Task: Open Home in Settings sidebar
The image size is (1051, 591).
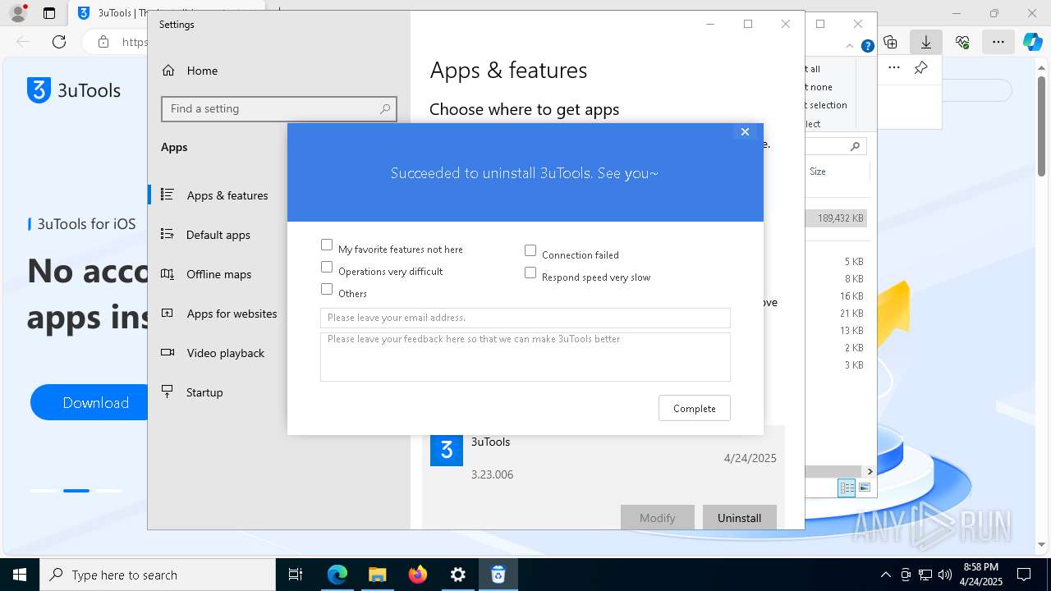Action: click(x=202, y=71)
